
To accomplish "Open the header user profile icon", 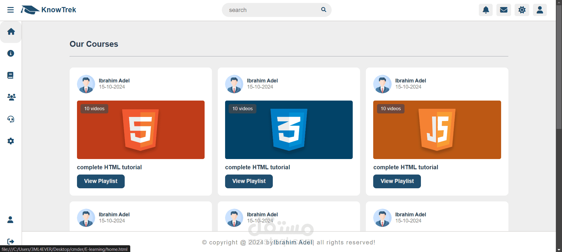I will [540, 10].
